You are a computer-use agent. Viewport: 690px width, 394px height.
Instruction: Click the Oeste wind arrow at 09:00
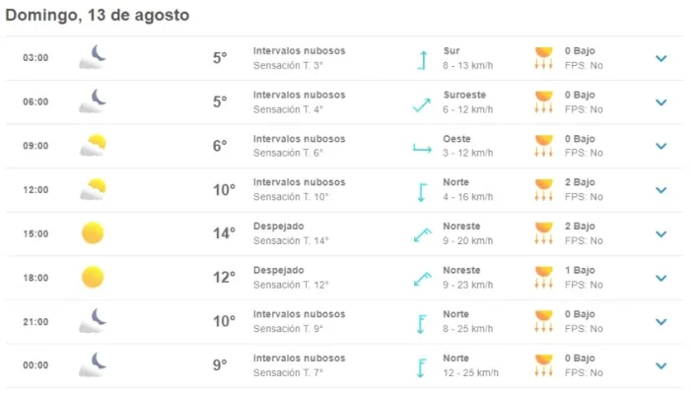coord(422,149)
